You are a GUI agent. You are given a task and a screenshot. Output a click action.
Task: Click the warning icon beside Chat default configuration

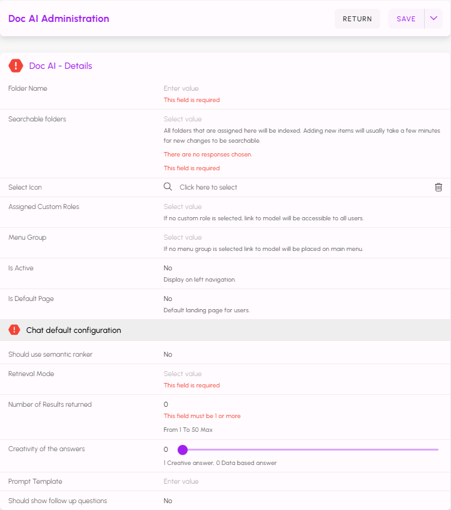[x=14, y=330]
